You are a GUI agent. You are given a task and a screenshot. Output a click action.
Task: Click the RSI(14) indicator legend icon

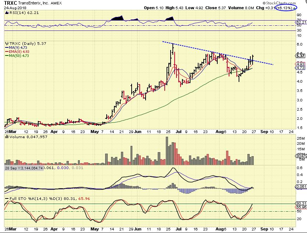7,13
